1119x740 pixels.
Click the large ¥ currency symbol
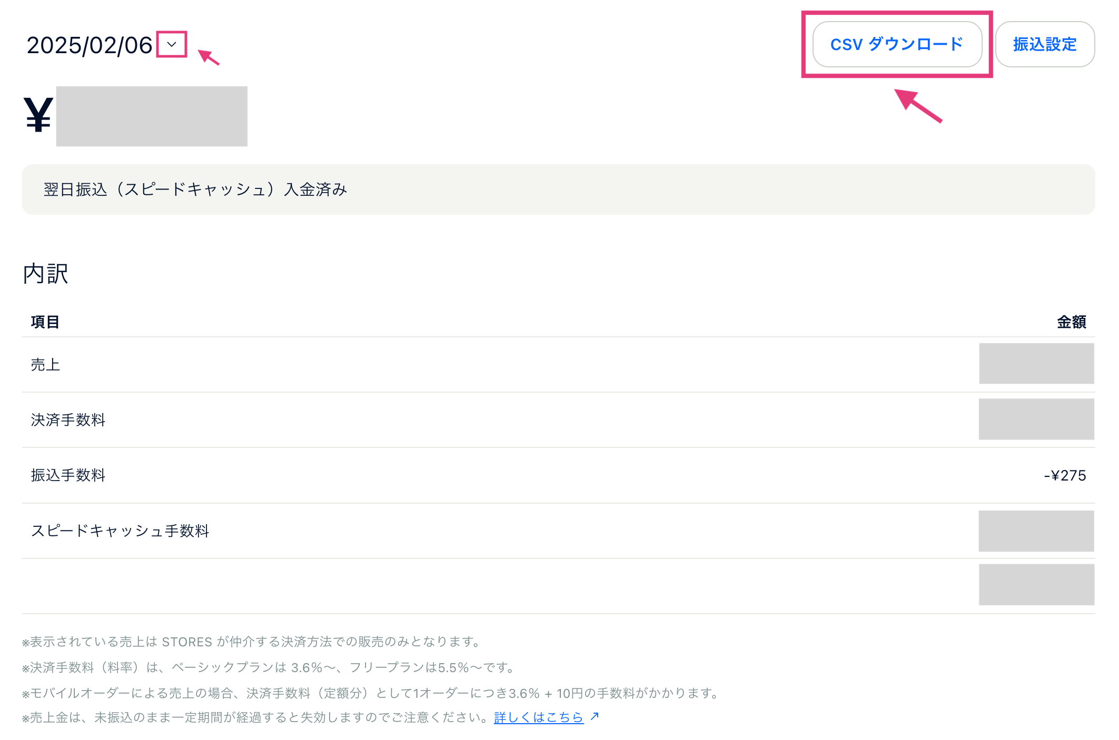38,115
